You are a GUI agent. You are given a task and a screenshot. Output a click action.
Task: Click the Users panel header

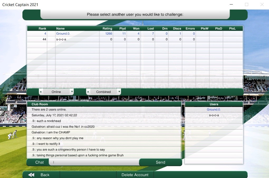point(214,104)
